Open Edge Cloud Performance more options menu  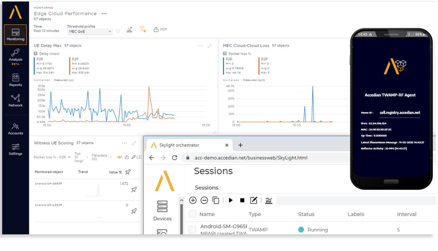[x=104, y=14]
